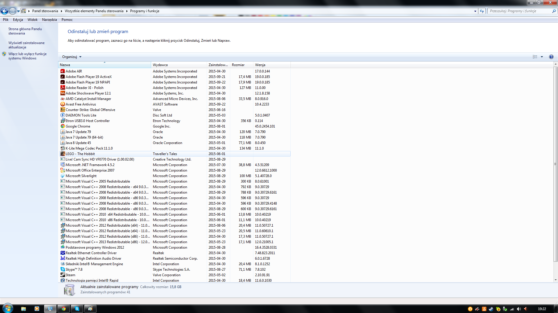
Task: Expand the Organizuj dropdown
Action: [x=72, y=57]
